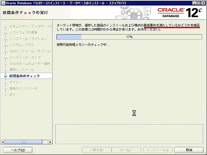Click the disabled 戻る(B) back button
Viewport: 207px width, 155px height.
[x=97, y=150]
